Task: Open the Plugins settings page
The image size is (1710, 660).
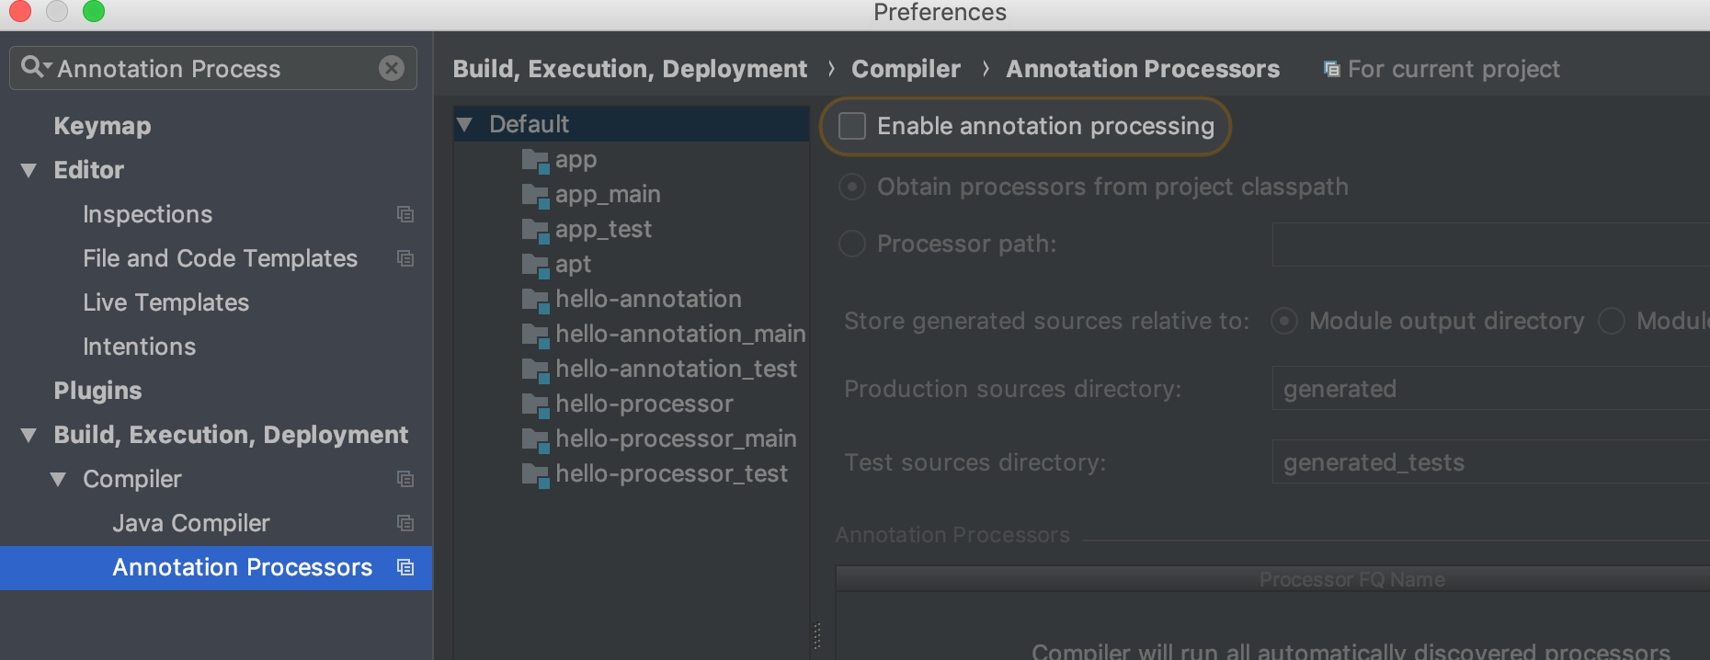Action: click(97, 391)
